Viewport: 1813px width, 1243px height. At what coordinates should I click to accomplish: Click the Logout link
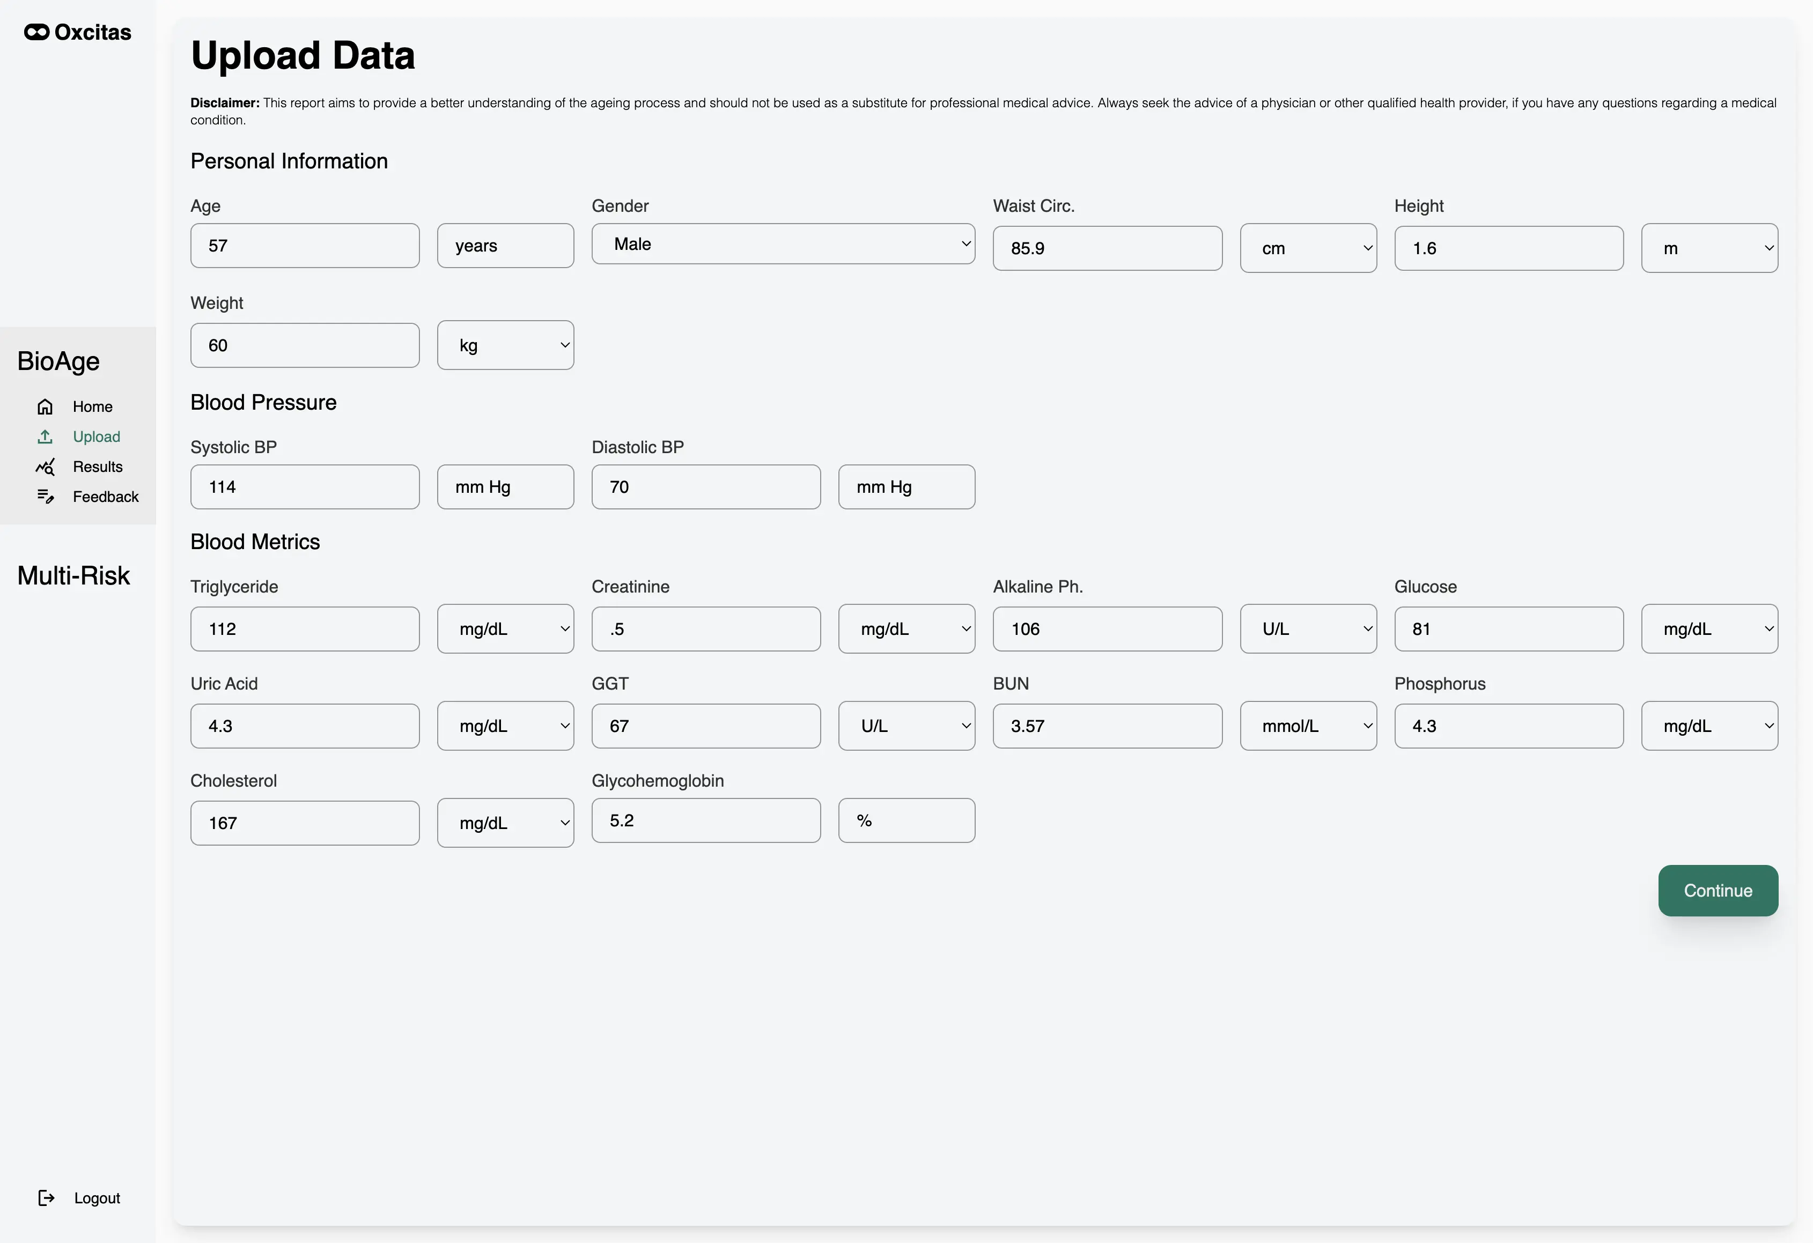[x=98, y=1198]
